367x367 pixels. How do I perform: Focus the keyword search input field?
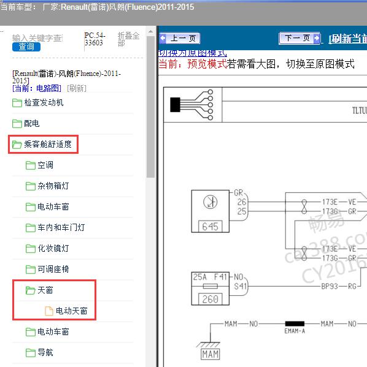click(x=37, y=38)
